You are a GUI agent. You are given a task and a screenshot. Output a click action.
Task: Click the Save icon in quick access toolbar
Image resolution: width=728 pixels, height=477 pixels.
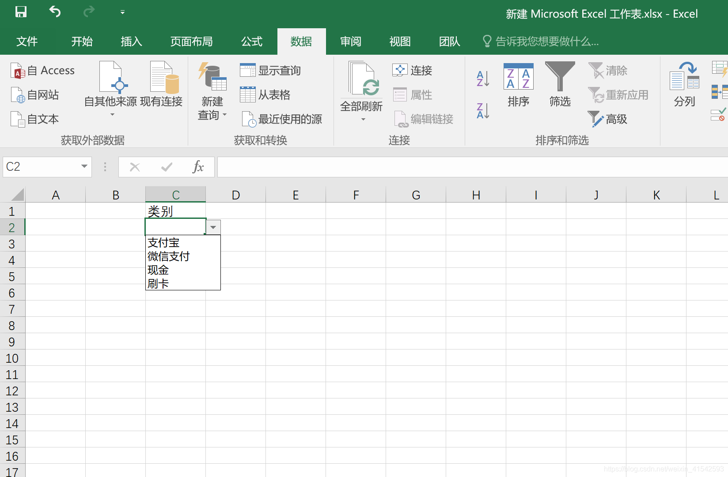point(21,12)
